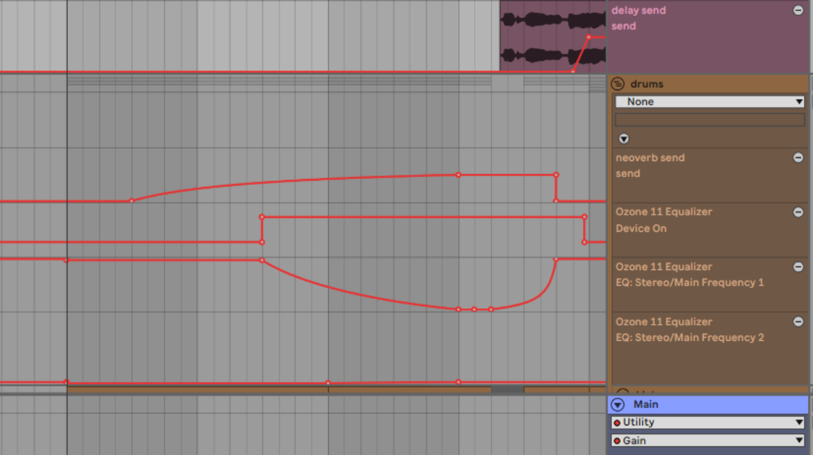
Task: Select the drums track name
Action: (647, 84)
